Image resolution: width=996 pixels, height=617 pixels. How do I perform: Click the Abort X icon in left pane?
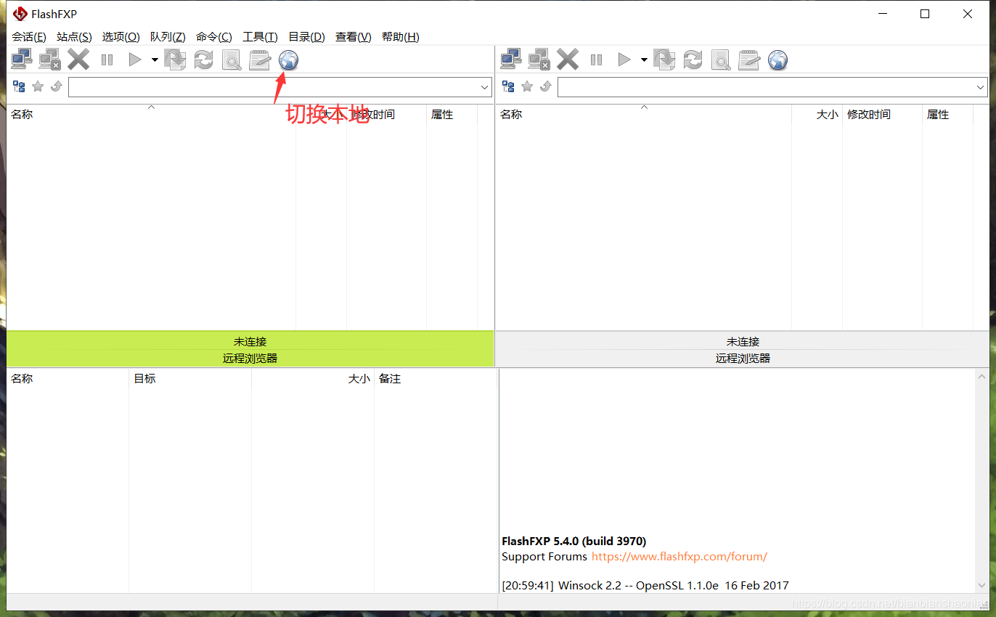pos(78,60)
